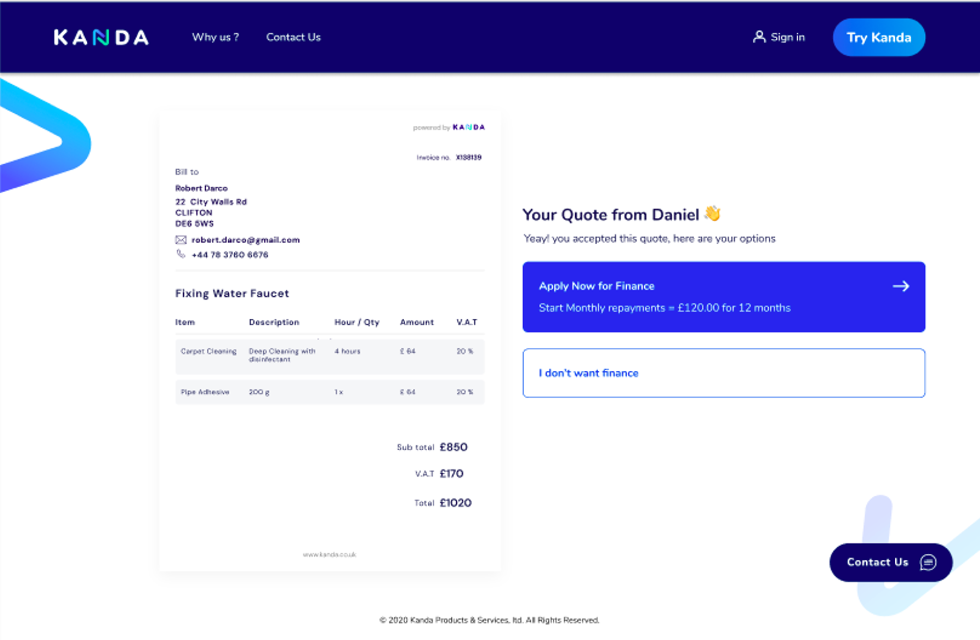Image resolution: width=980 pixels, height=640 pixels.
Task: Click the arrow icon on Apply Now for Finance
Action: tap(901, 286)
